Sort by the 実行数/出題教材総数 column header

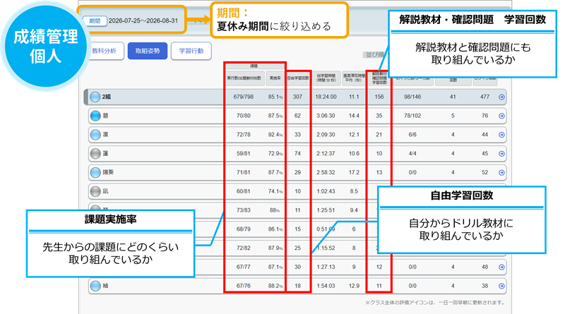(x=244, y=78)
